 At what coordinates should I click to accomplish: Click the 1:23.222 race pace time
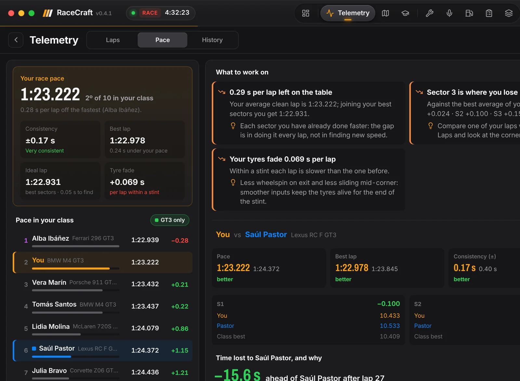(50, 95)
